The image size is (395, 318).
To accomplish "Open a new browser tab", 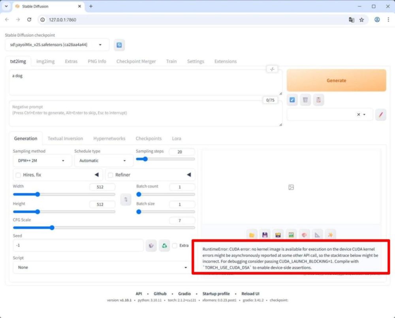I will (91, 6).
